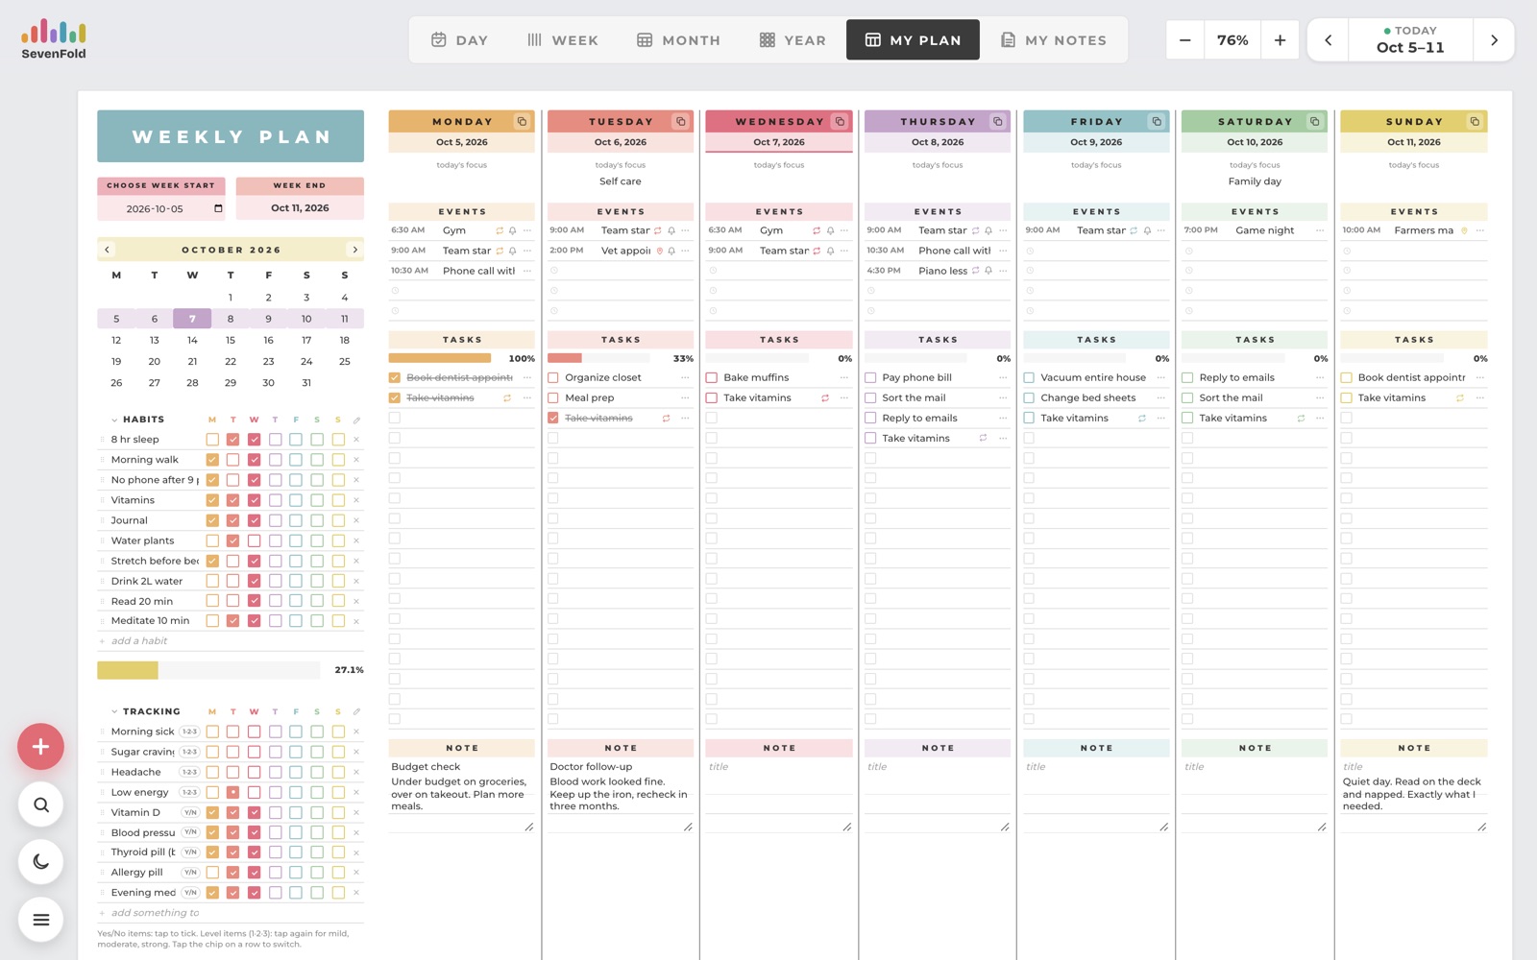This screenshot has height=960, width=1537.
Task: Delete the Water plants habit row
Action: coord(356,540)
